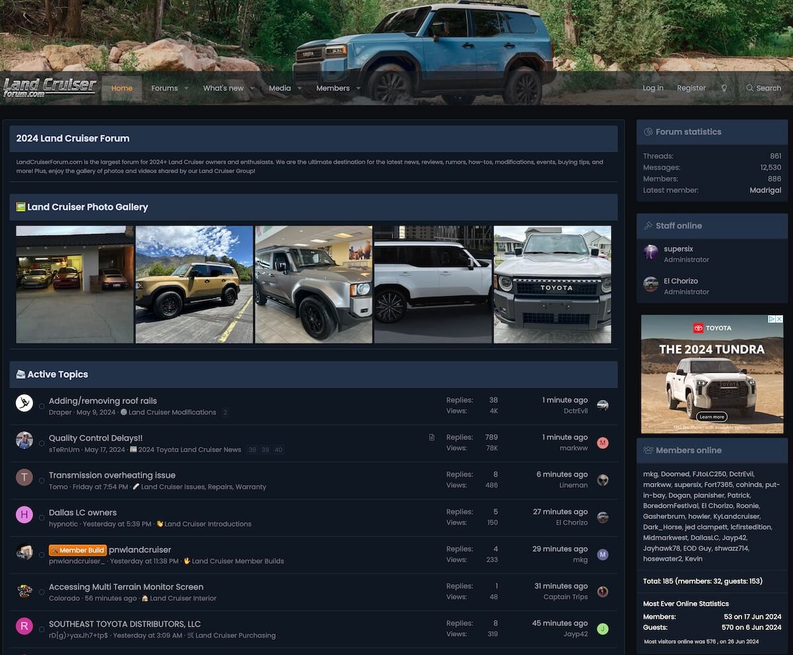
Task: Open mkg's 'M' last-poster avatar
Action: click(x=603, y=555)
